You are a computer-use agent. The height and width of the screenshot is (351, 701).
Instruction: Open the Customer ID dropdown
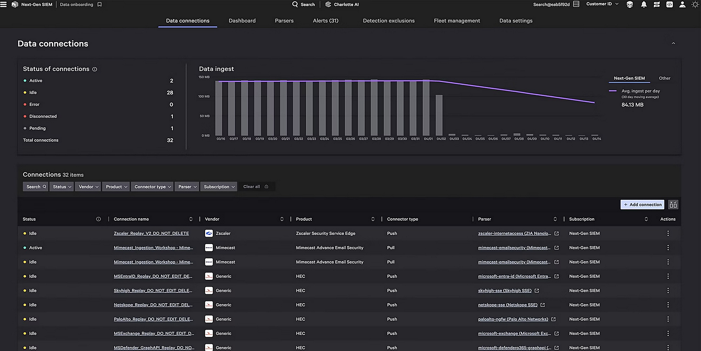[x=602, y=4]
